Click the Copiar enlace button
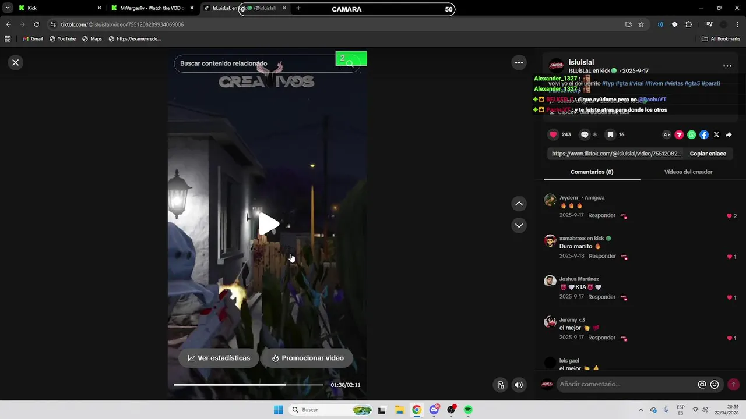The image size is (746, 419). point(708,154)
